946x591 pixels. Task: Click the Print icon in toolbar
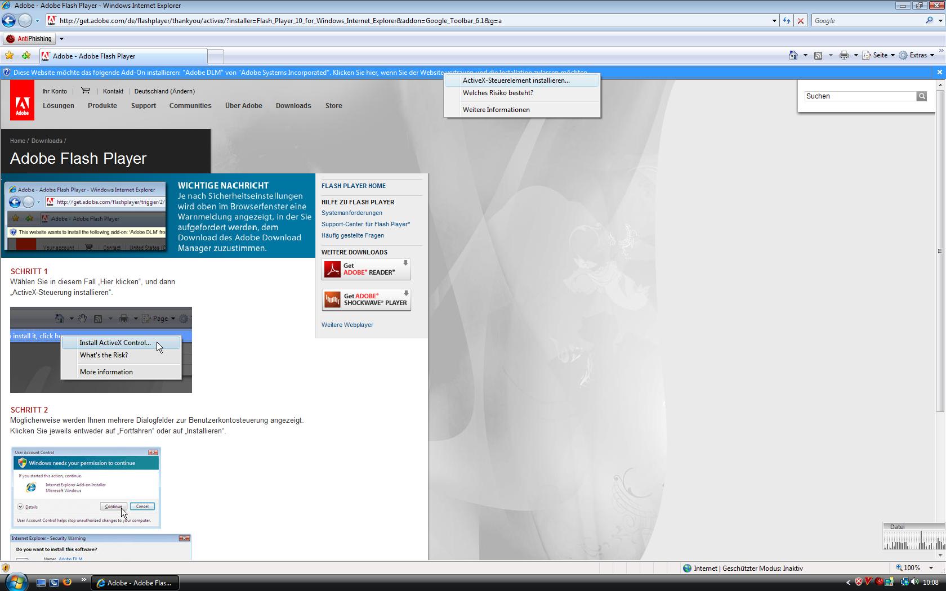click(x=844, y=55)
